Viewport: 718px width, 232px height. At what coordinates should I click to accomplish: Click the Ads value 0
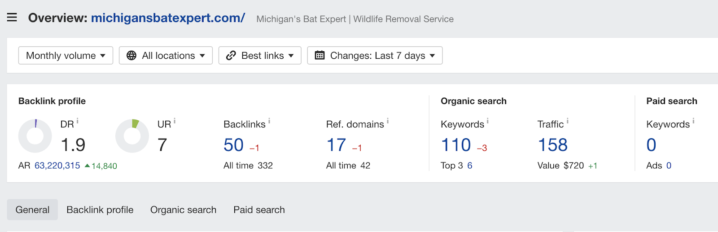click(x=669, y=166)
